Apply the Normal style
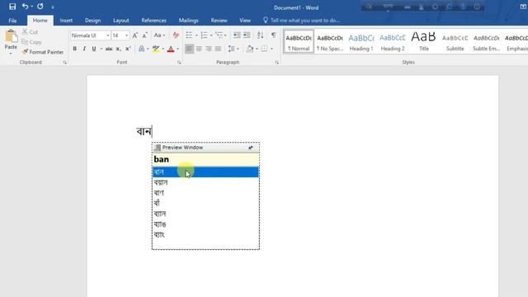This screenshot has width=528, height=297. (x=299, y=41)
